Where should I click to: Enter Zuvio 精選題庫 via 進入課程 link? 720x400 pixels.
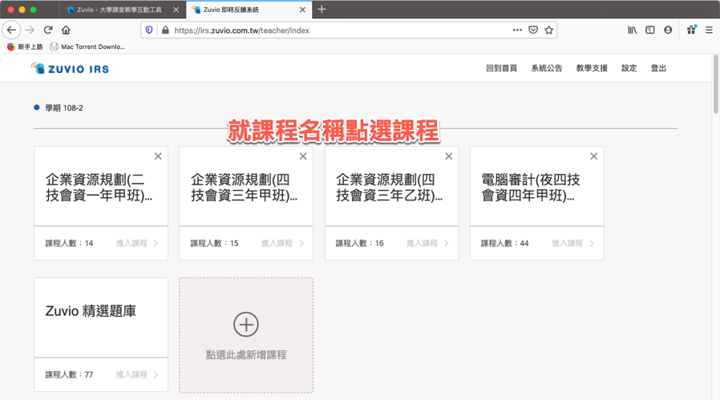137,374
